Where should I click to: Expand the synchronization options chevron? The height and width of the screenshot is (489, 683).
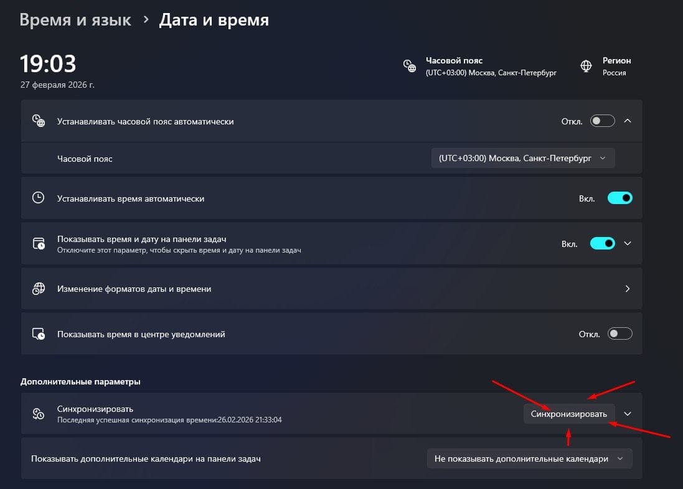pyautogui.click(x=628, y=414)
